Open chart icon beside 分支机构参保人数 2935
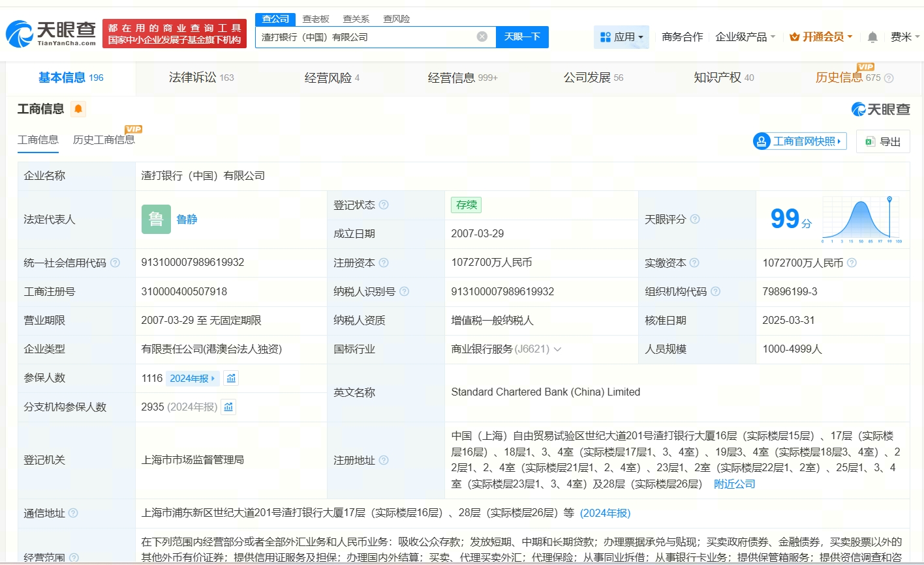Viewport: 924px width, 565px height. click(228, 407)
